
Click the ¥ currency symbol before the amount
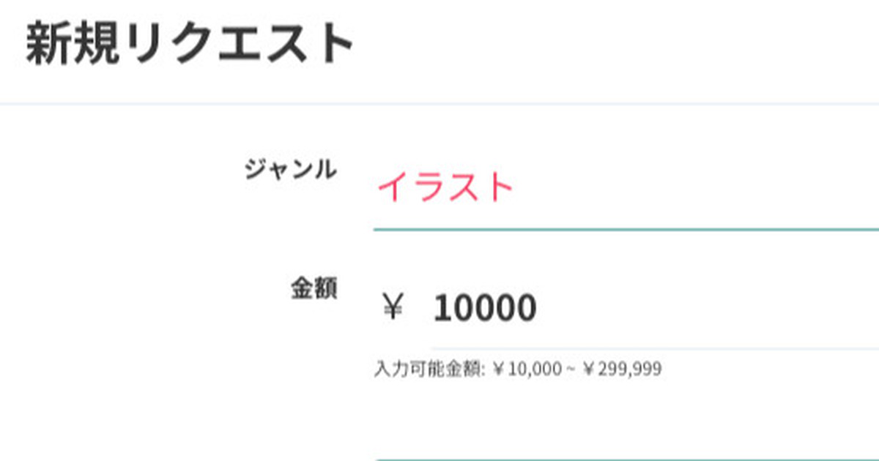(393, 307)
